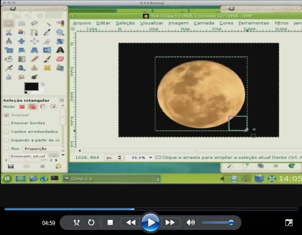Pick the Zoom magnifier tool
302x235 pixels.
coord(60,32)
